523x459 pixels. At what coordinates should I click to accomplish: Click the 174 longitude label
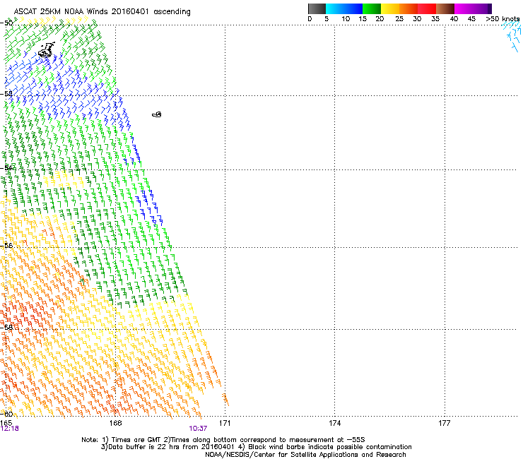click(x=334, y=423)
